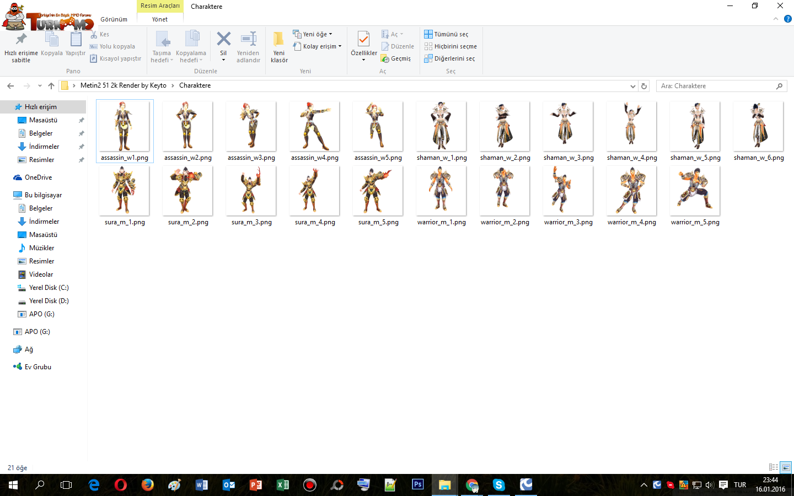Go back with the back arrow

[10, 86]
